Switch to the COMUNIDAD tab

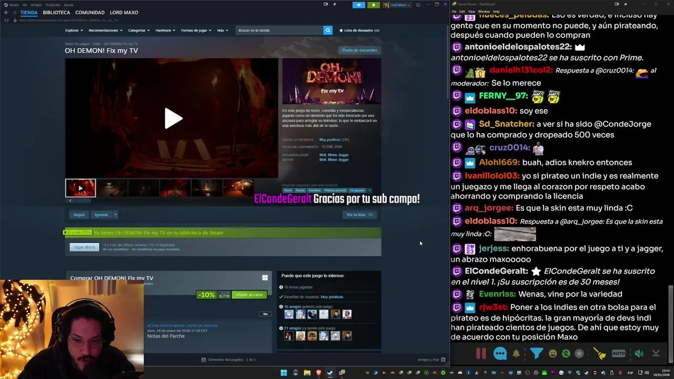point(90,12)
